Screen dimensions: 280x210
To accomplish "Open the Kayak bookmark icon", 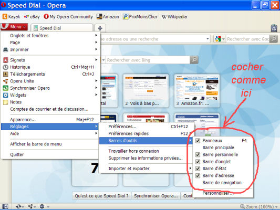I will coord(5,17).
